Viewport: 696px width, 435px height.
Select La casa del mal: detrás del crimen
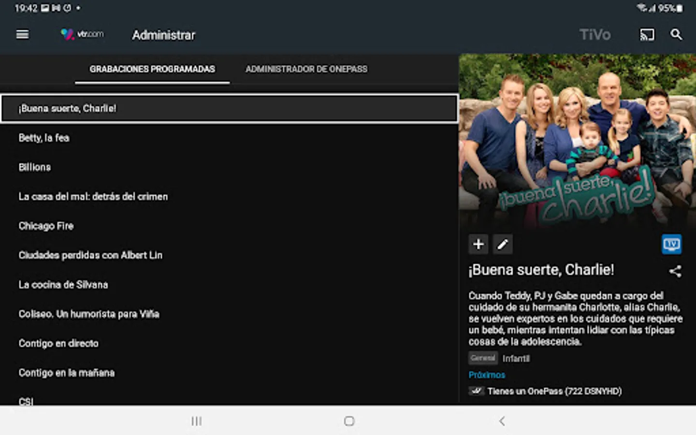point(229,197)
